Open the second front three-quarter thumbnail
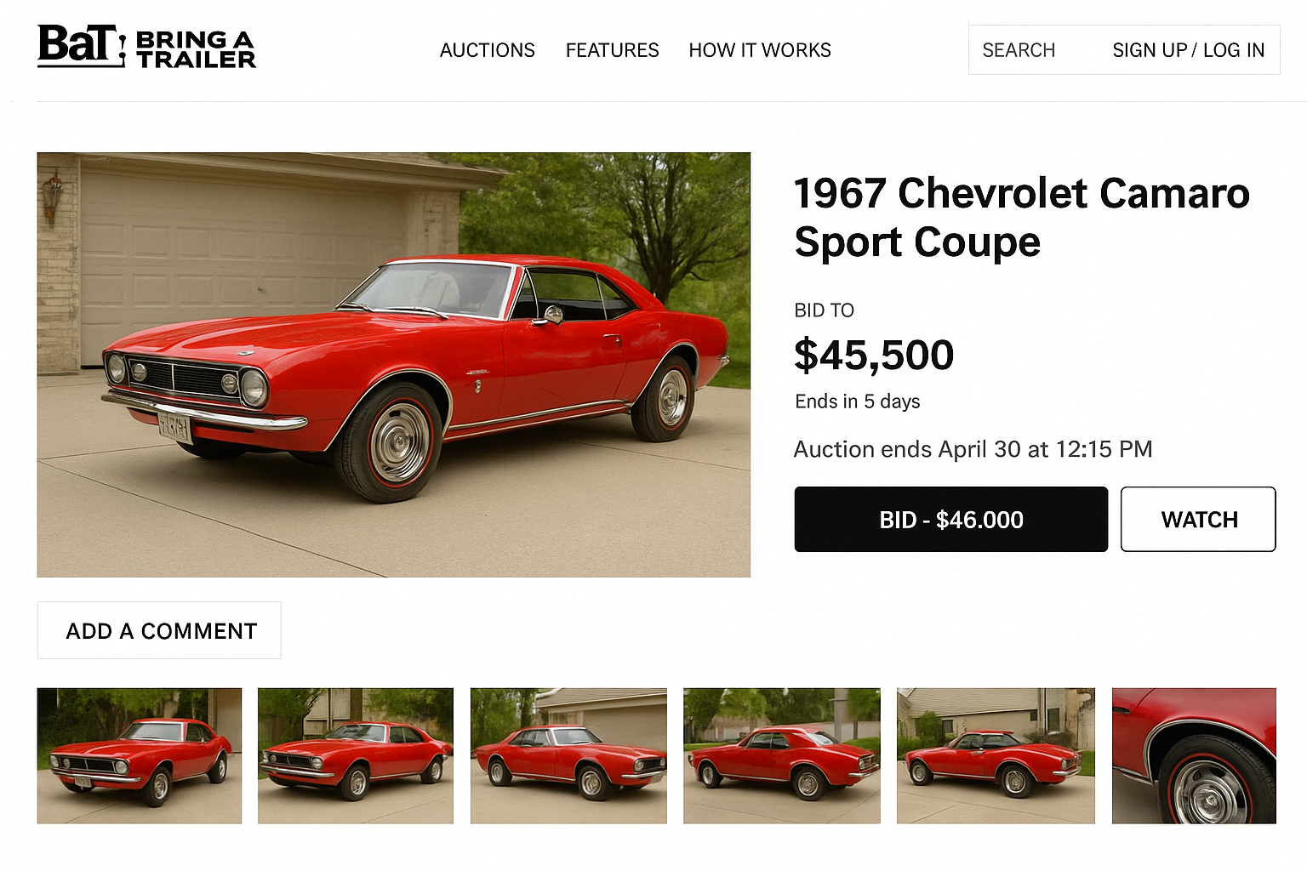This screenshot has width=1307, height=871. pyautogui.click(x=355, y=755)
